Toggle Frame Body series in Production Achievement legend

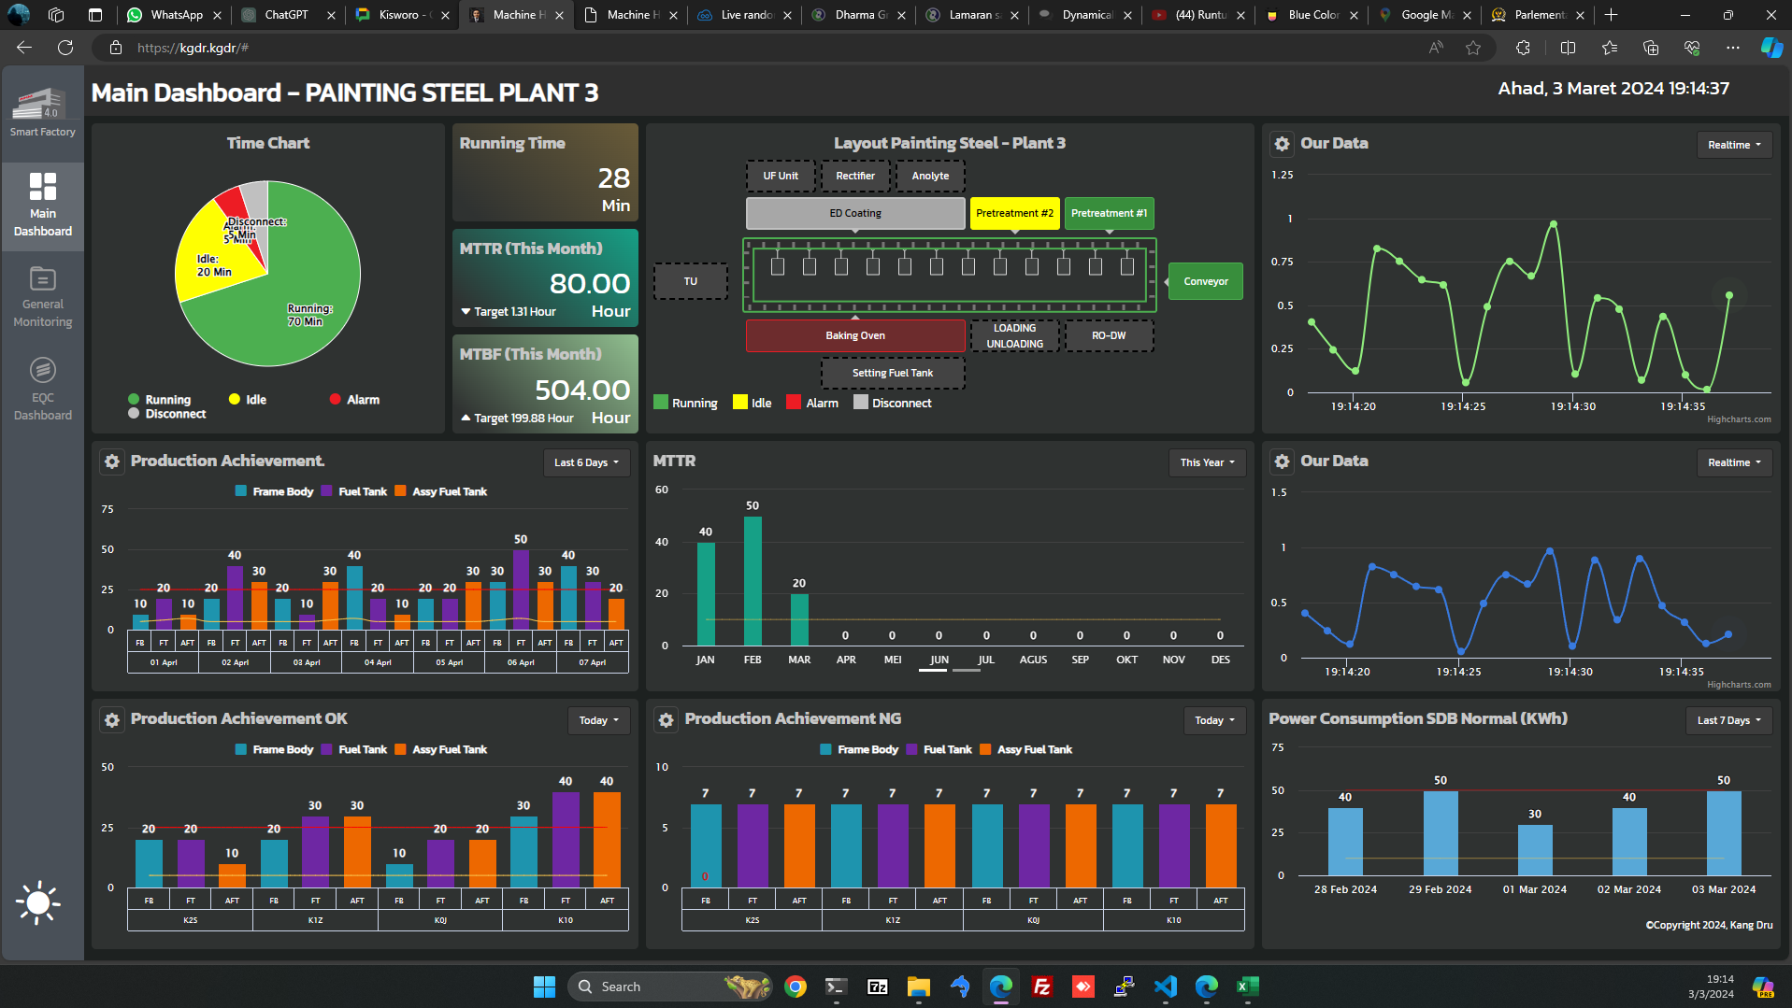[x=274, y=491]
